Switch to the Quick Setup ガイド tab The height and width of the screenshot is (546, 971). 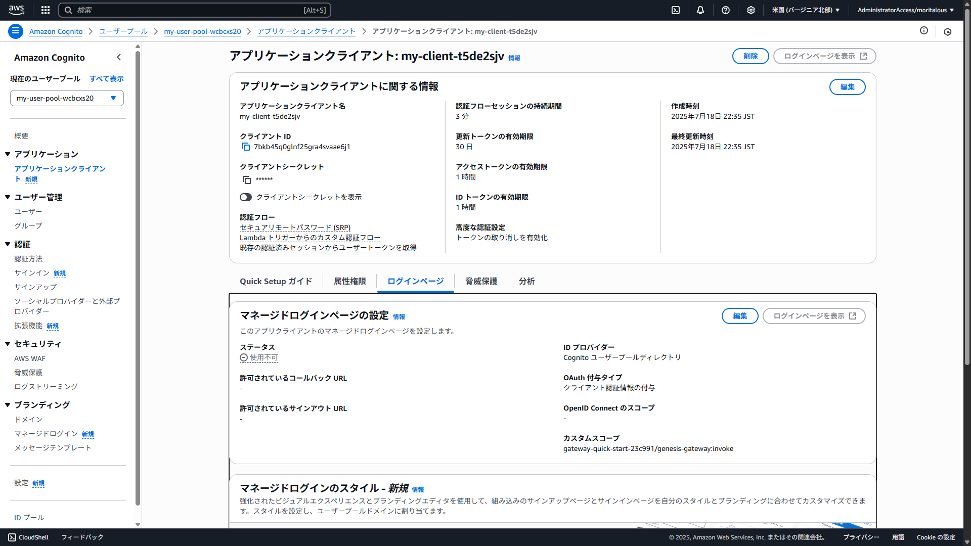click(276, 281)
